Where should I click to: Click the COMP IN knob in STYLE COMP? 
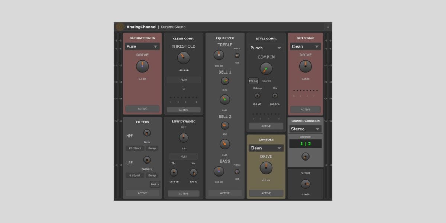click(266, 69)
